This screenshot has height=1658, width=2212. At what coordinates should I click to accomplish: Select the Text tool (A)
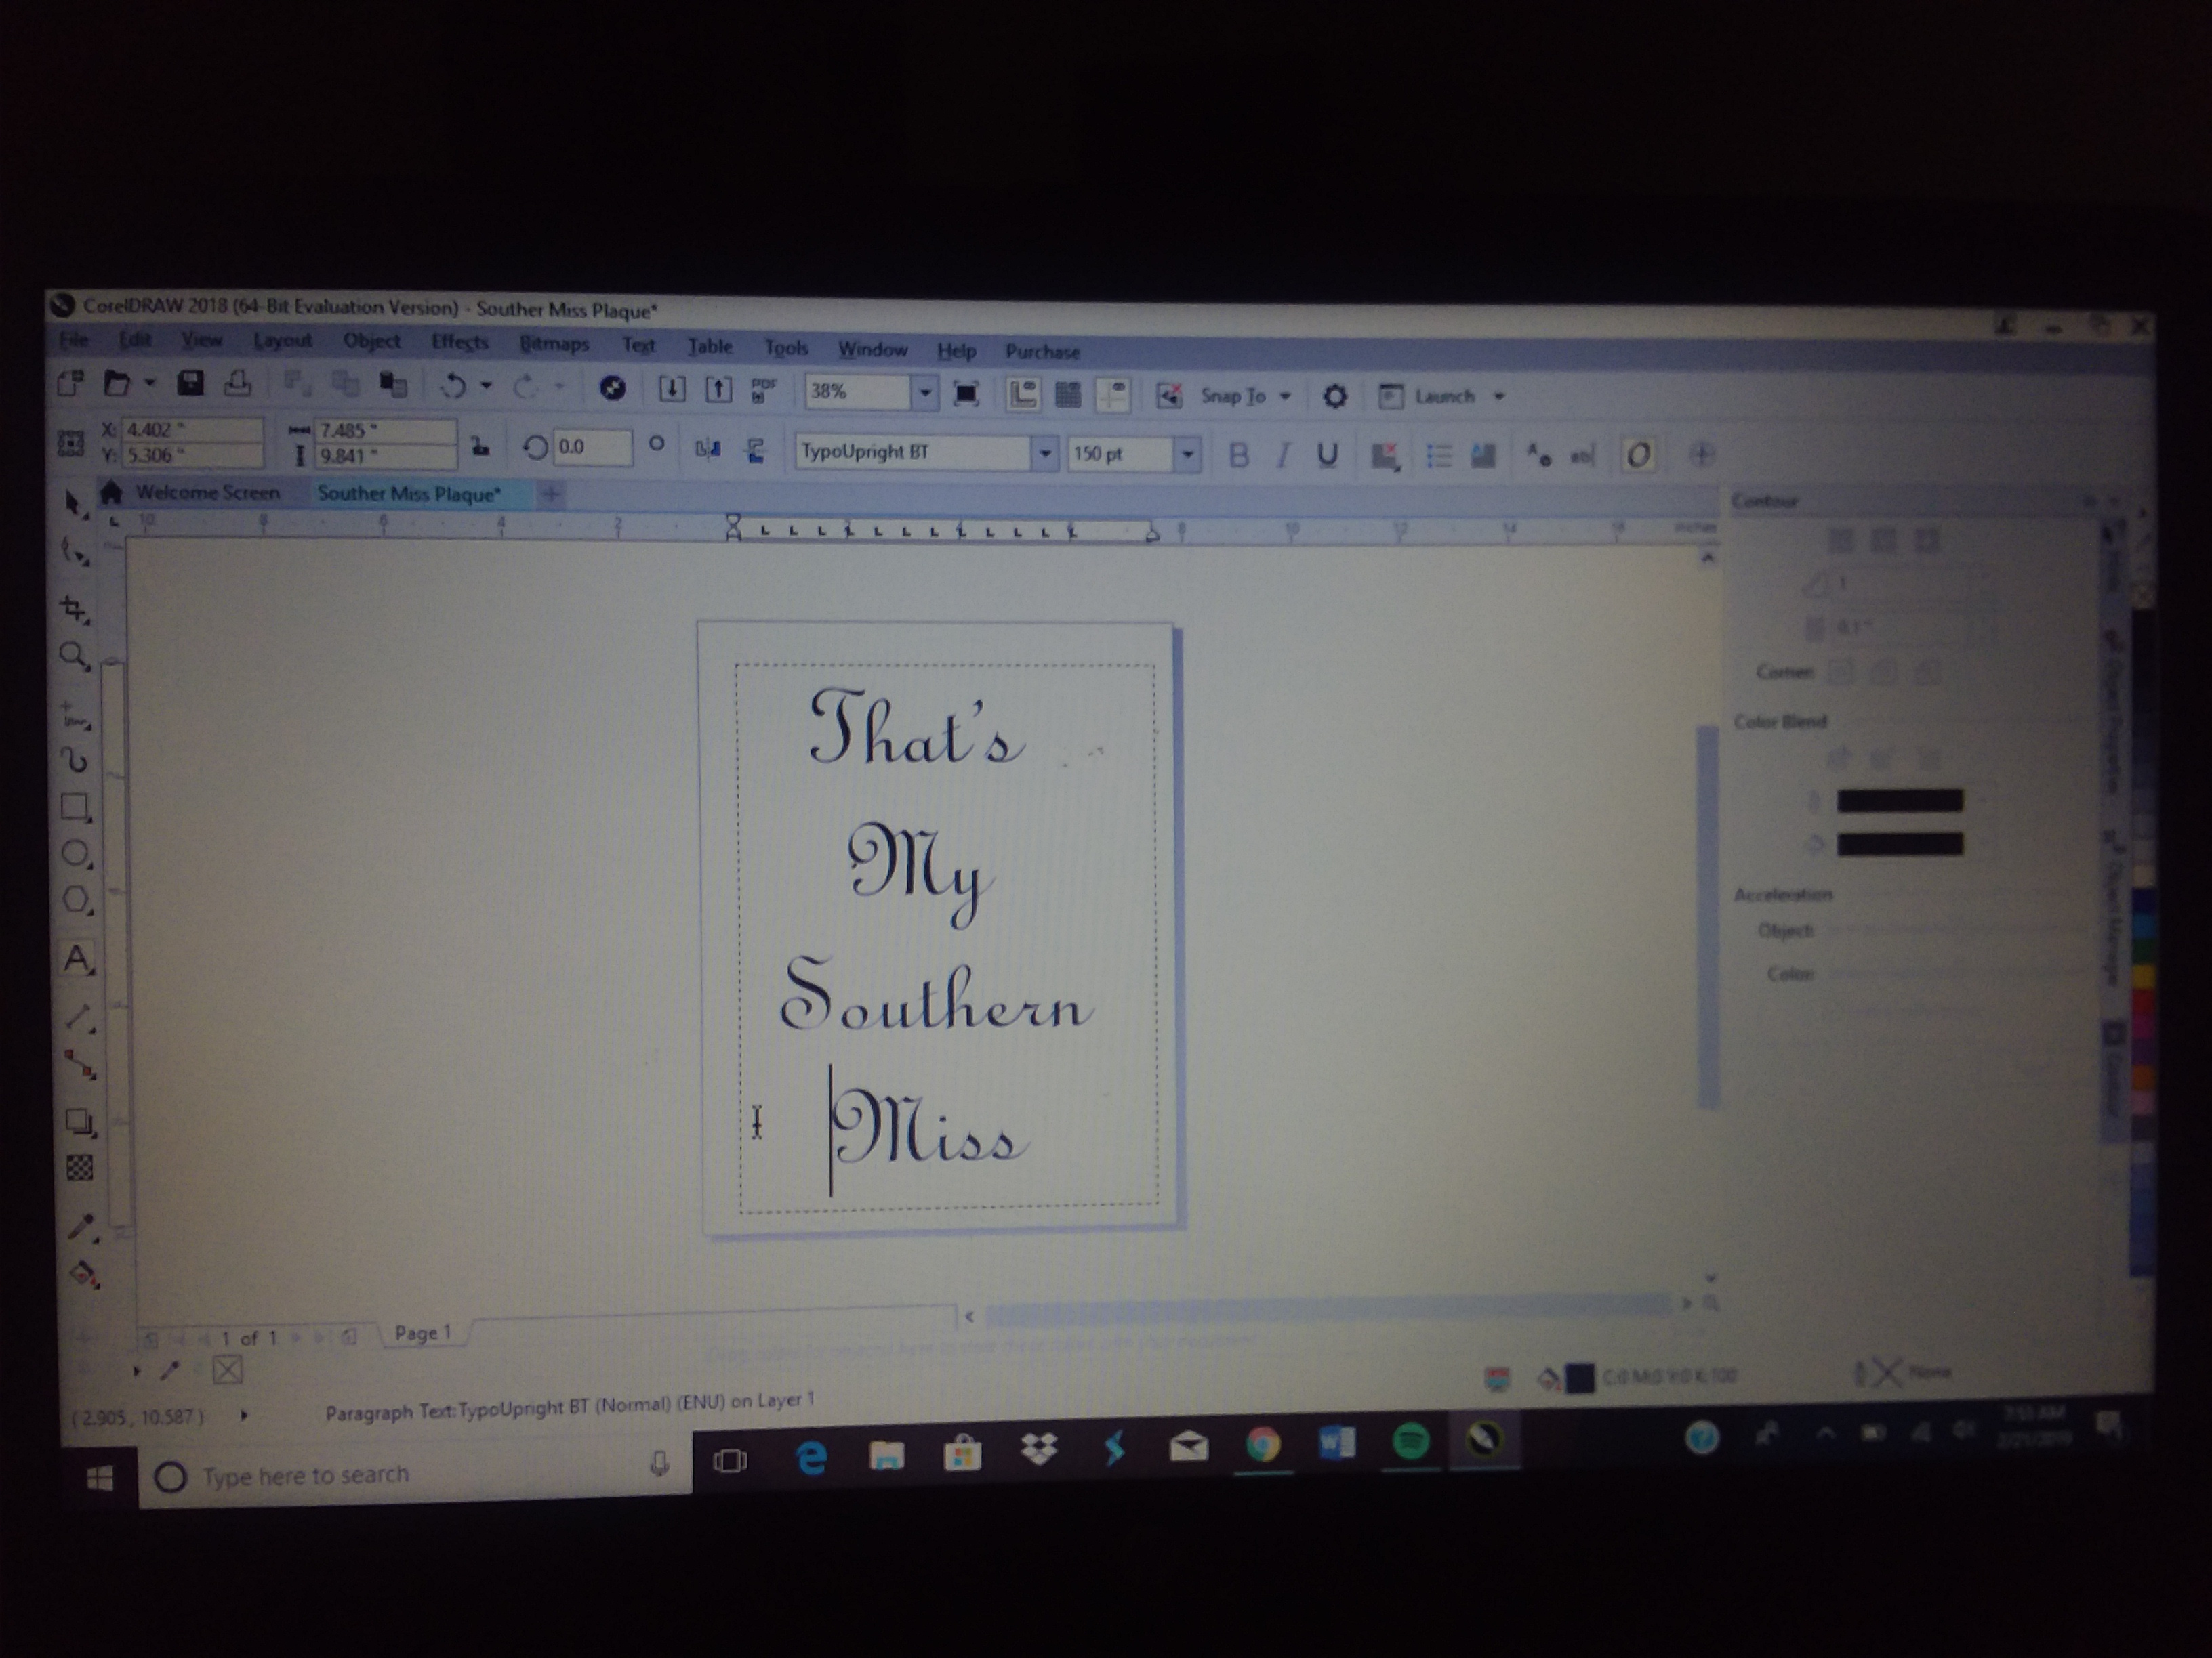(78, 960)
